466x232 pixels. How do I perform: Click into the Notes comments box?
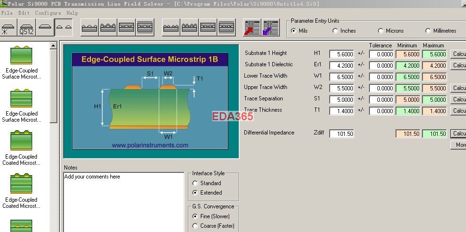pyautogui.click(x=124, y=202)
